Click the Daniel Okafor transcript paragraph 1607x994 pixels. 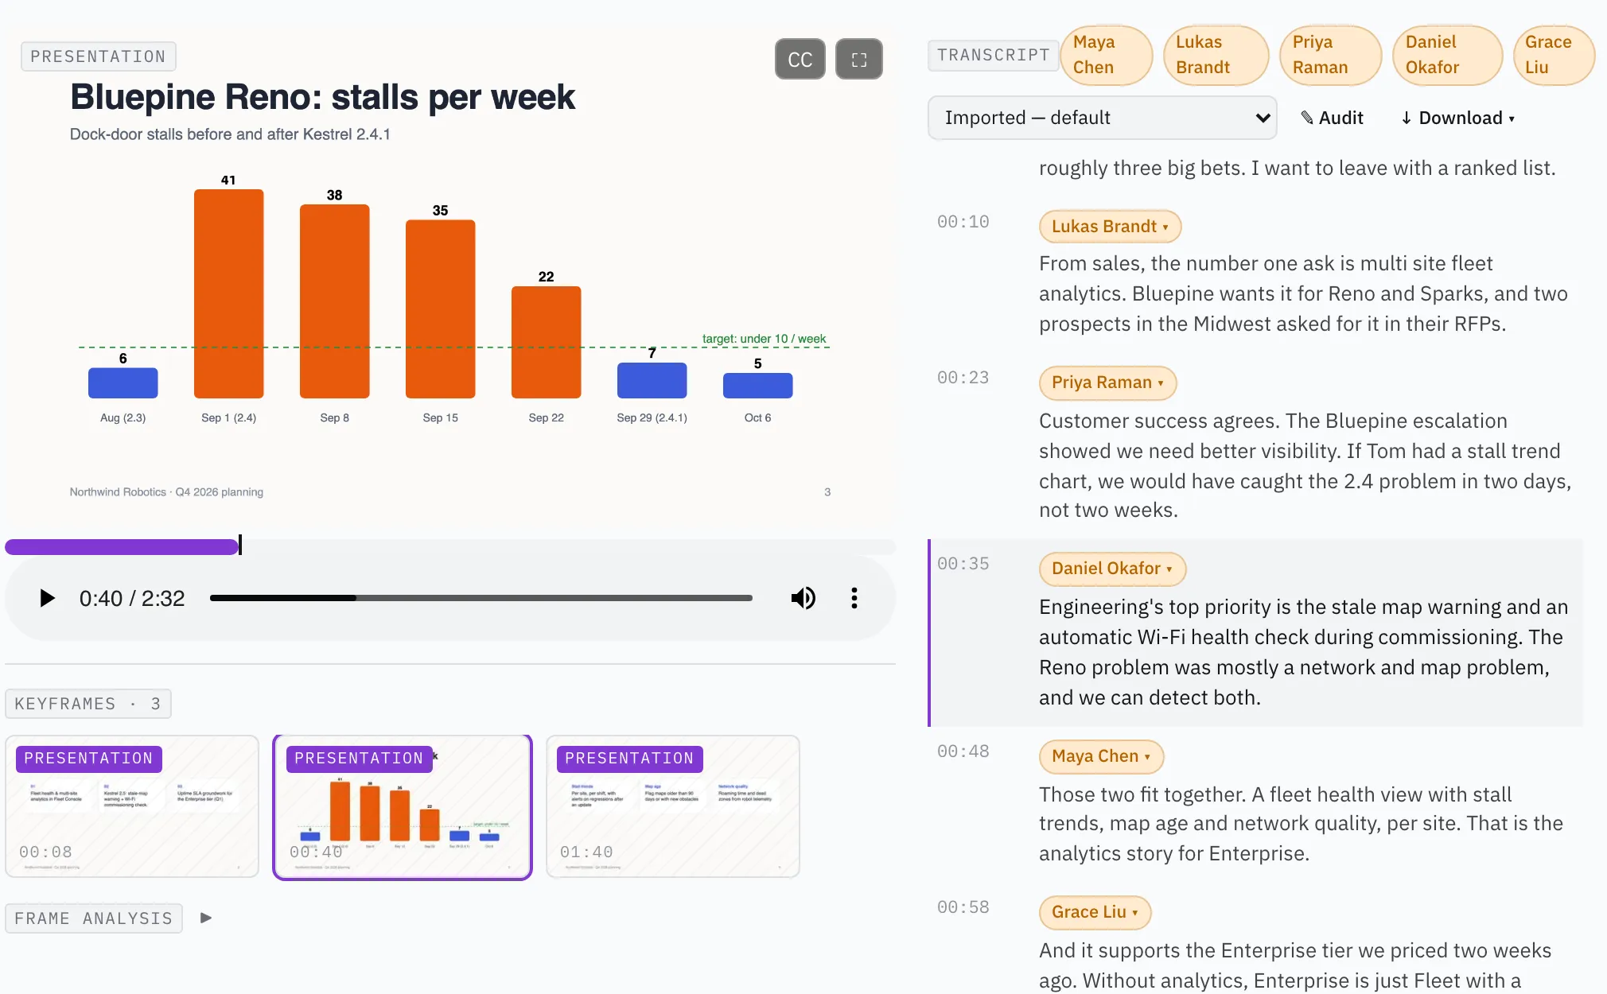[x=1303, y=652]
